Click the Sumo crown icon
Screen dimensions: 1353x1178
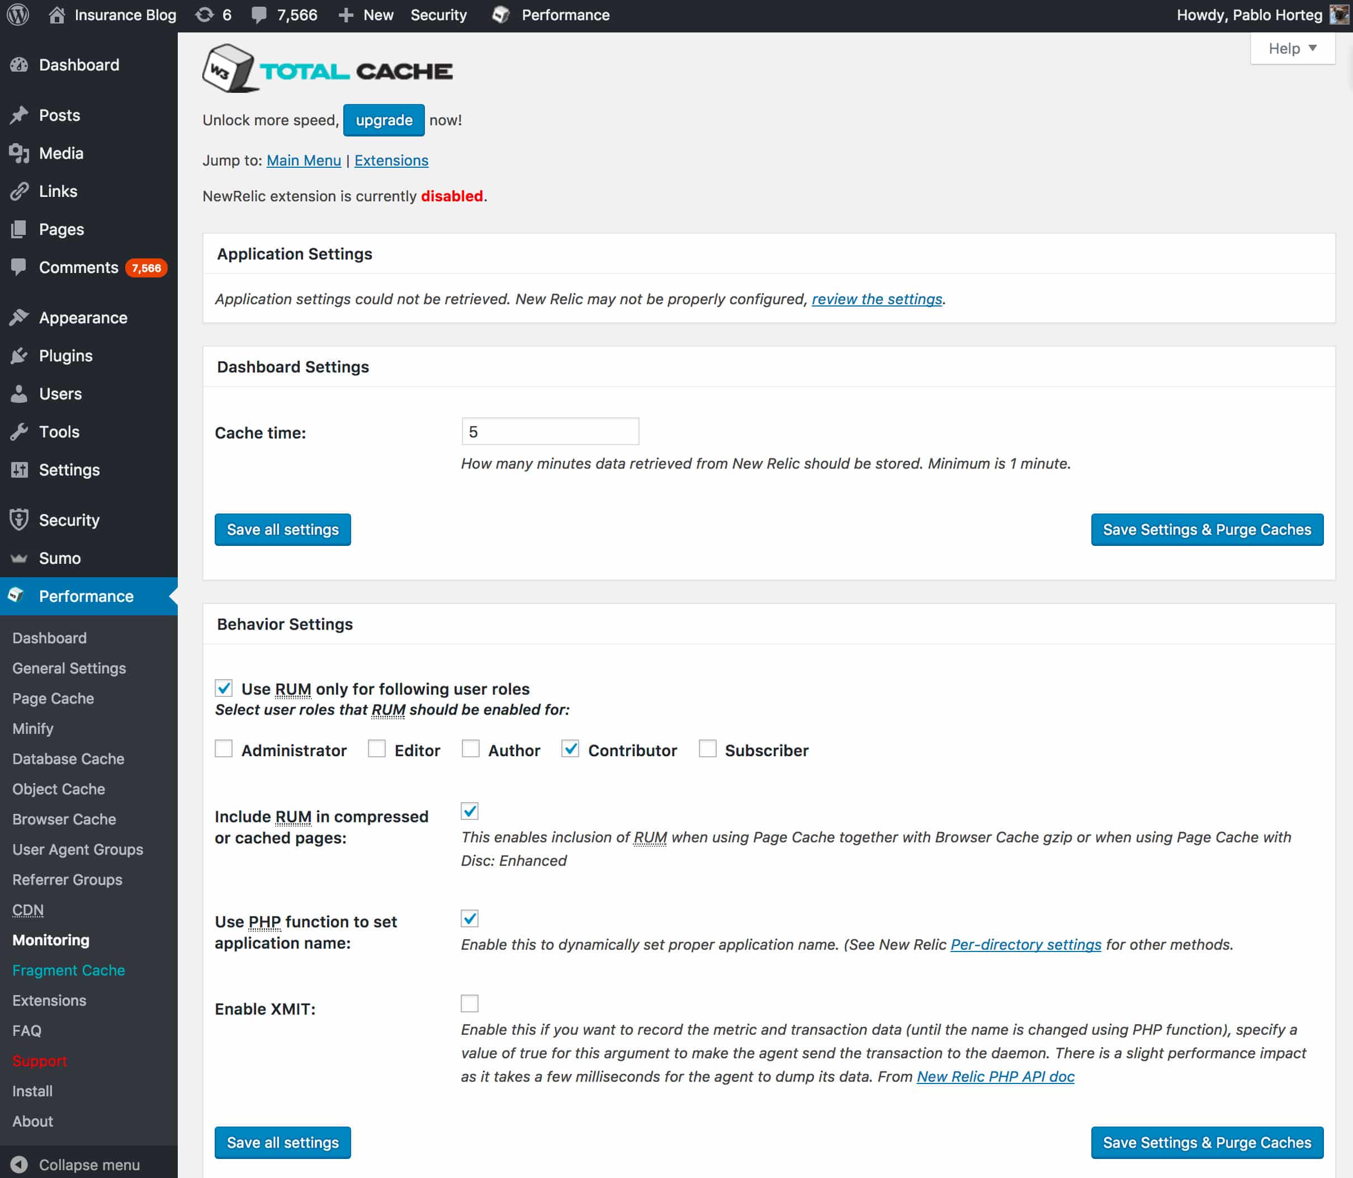[x=19, y=558]
